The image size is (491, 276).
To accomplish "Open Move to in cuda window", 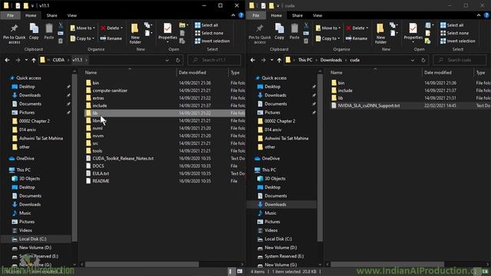I will (x=328, y=28).
